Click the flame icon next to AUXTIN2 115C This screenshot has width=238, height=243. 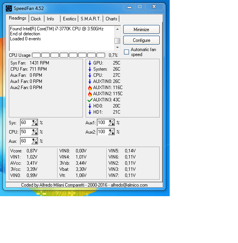90,94
